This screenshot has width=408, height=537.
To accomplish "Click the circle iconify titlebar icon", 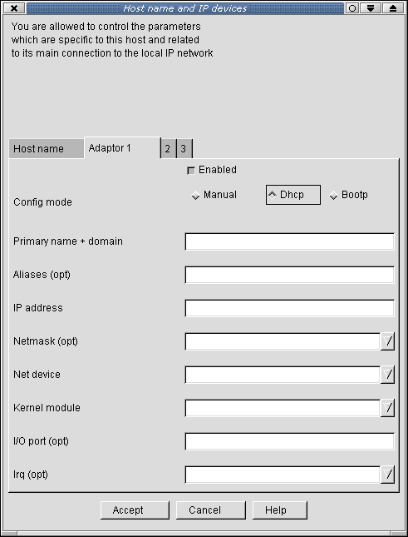I will tap(352, 7).
